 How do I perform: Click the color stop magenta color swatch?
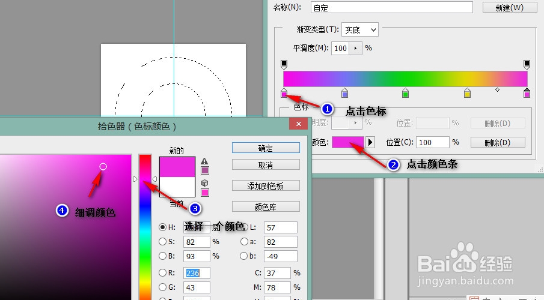347,142
